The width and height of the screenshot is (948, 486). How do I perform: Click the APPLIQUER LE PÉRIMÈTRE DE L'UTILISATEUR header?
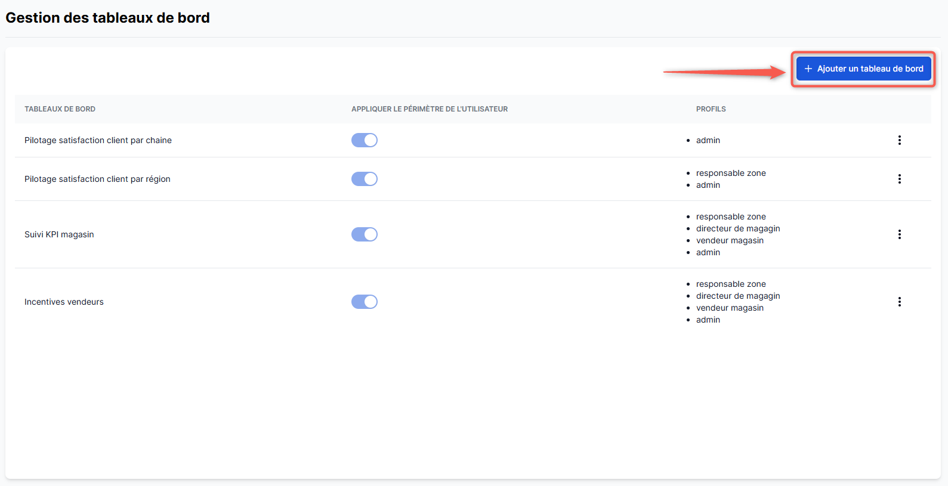(429, 109)
